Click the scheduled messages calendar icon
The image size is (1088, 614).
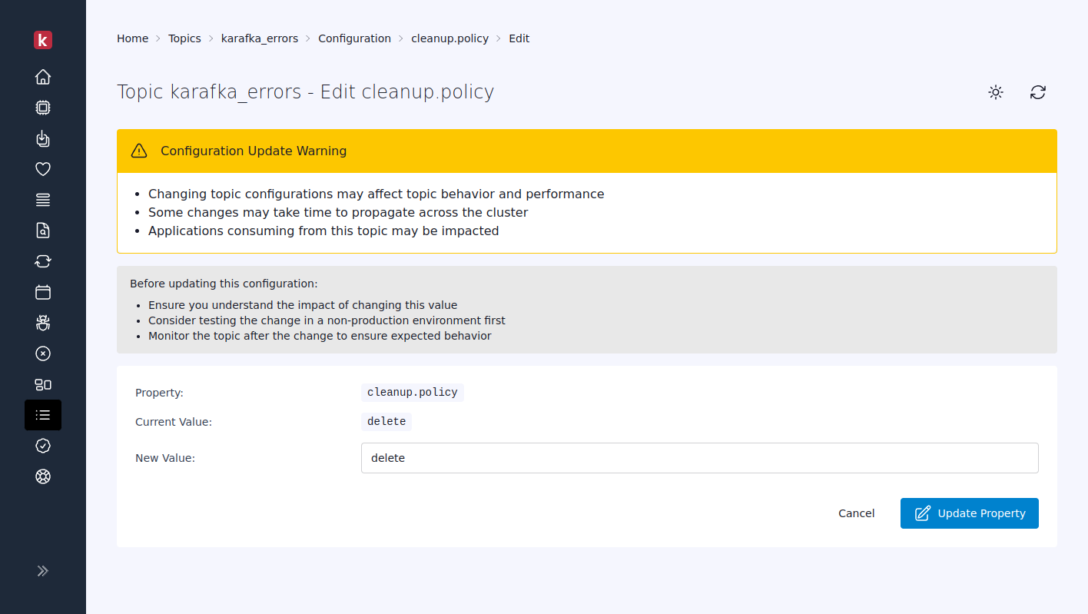coord(43,292)
